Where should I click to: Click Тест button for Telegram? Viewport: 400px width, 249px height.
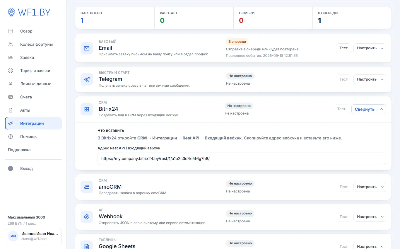(343, 79)
